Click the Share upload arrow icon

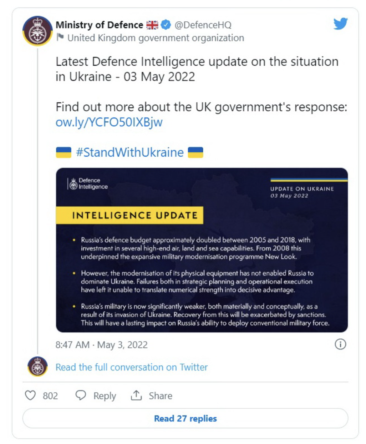tap(136, 395)
